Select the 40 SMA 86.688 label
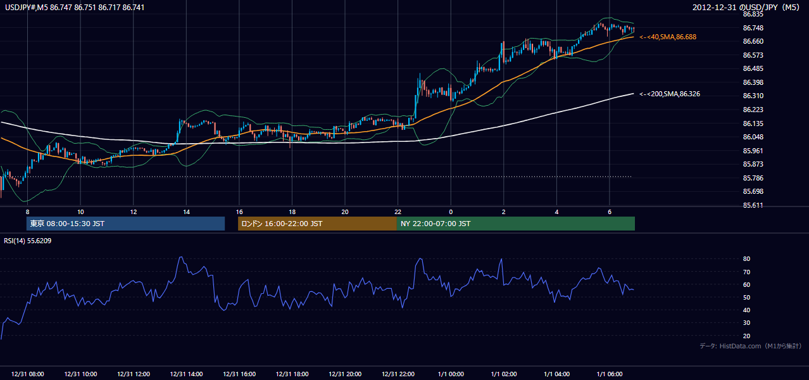This screenshot has width=809, height=380. [x=668, y=37]
